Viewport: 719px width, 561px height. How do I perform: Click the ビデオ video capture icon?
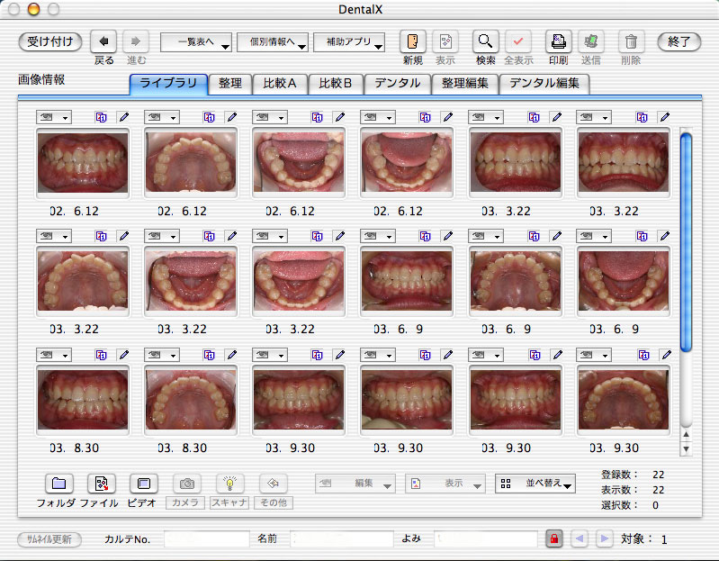(x=144, y=484)
